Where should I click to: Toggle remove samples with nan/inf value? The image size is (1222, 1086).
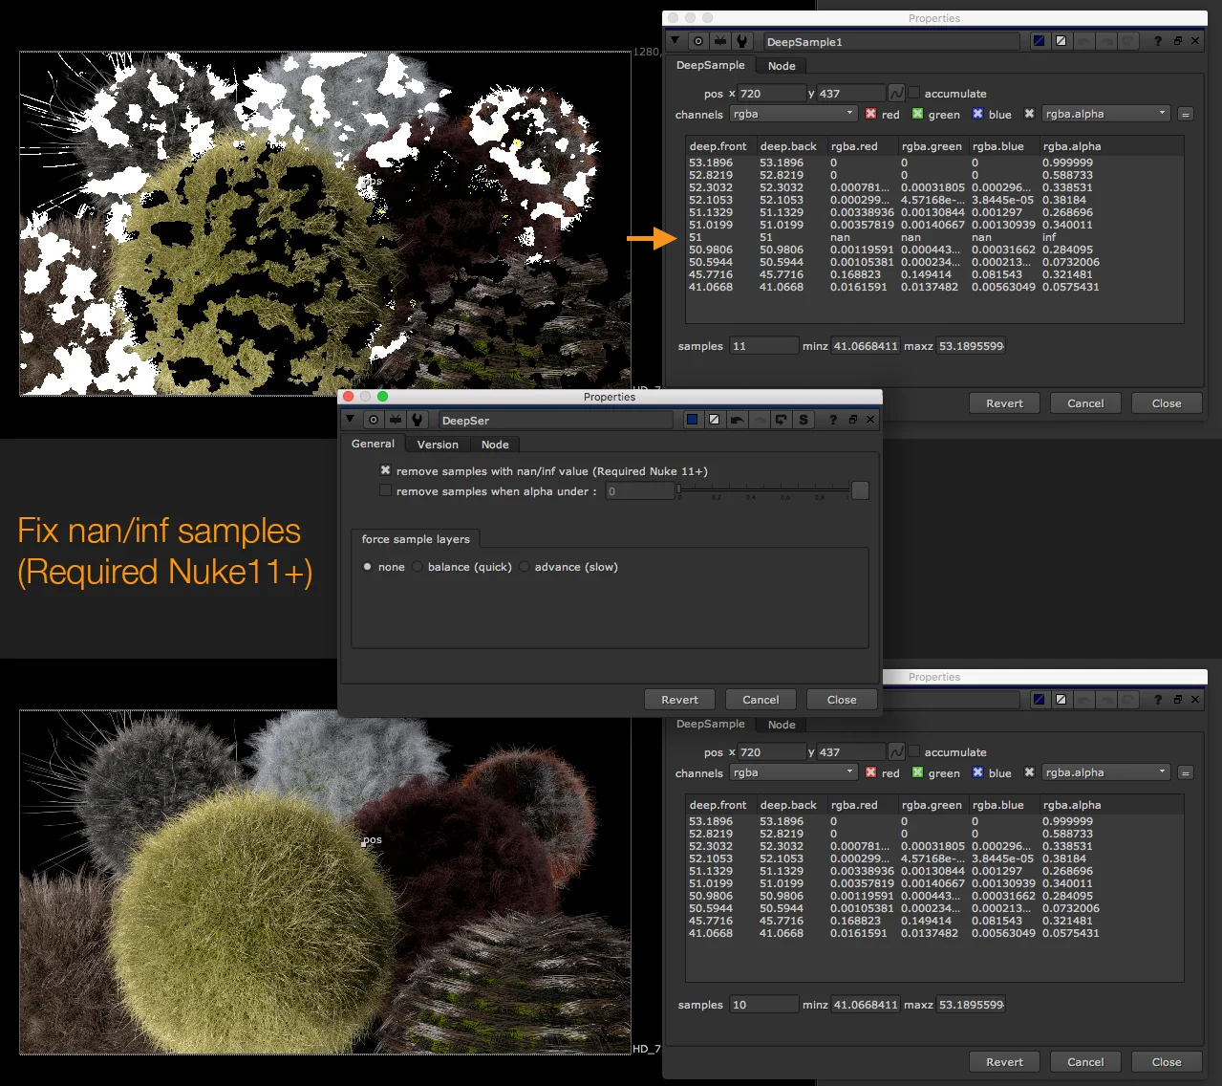point(385,470)
